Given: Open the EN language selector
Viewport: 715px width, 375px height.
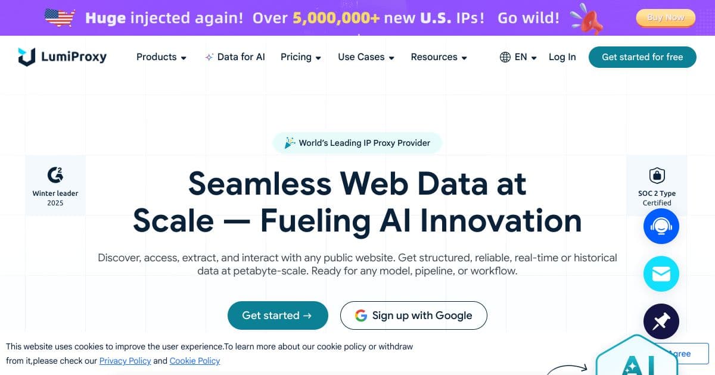Looking at the screenshot, I should point(526,57).
